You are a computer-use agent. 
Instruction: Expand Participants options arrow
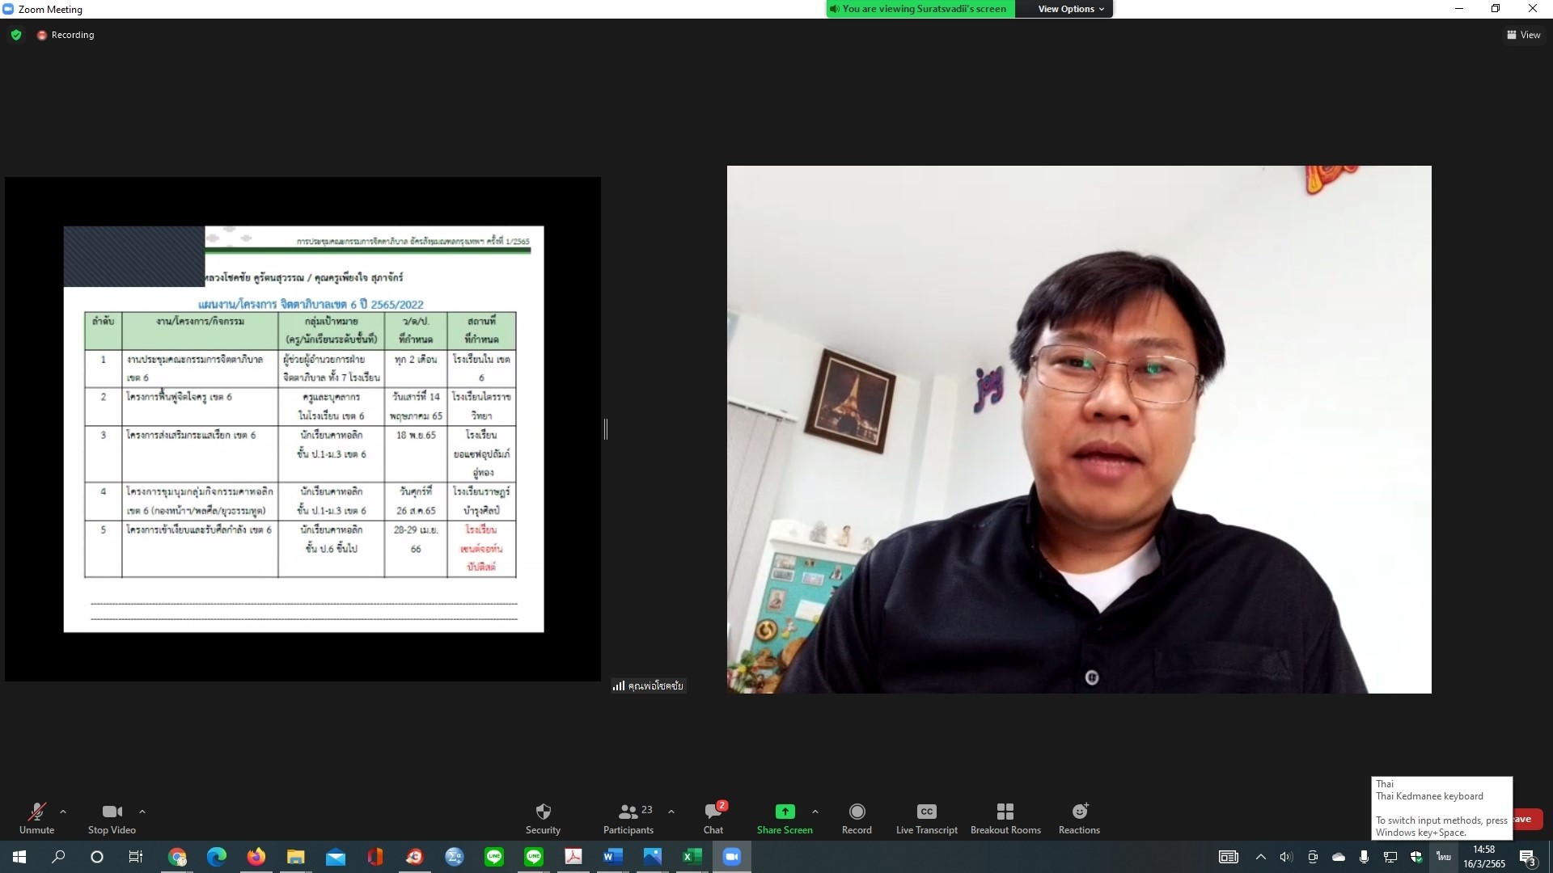671,812
